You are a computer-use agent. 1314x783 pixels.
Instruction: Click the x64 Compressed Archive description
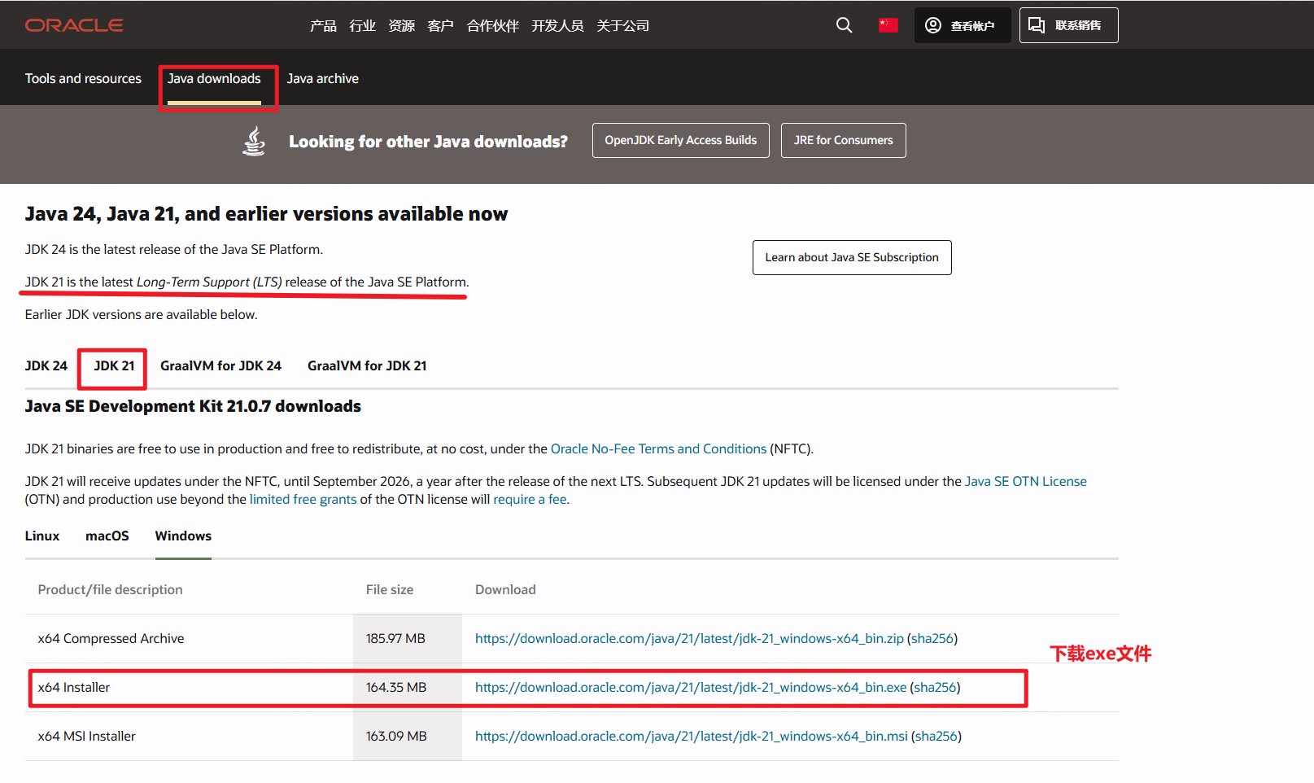click(x=111, y=639)
